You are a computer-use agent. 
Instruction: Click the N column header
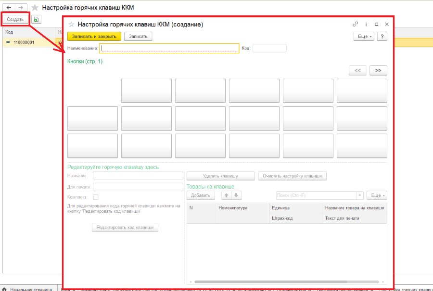[201, 208]
